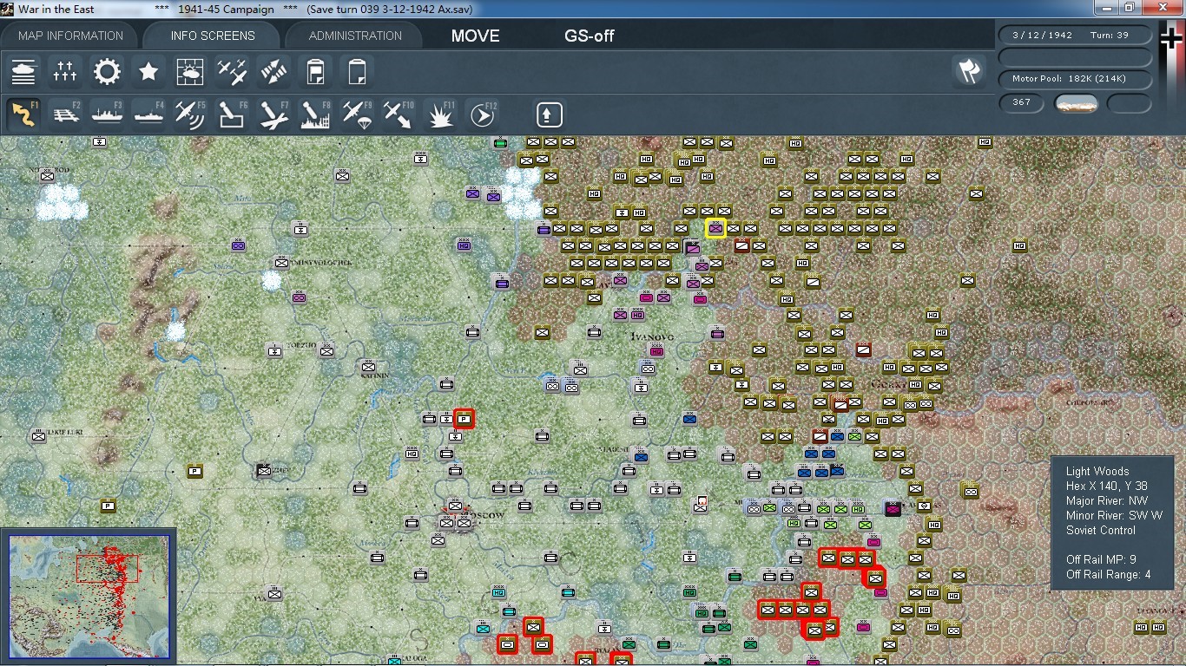Select F5 air recon mode
This screenshot has height=666, width=1186.
pos(190,114)
